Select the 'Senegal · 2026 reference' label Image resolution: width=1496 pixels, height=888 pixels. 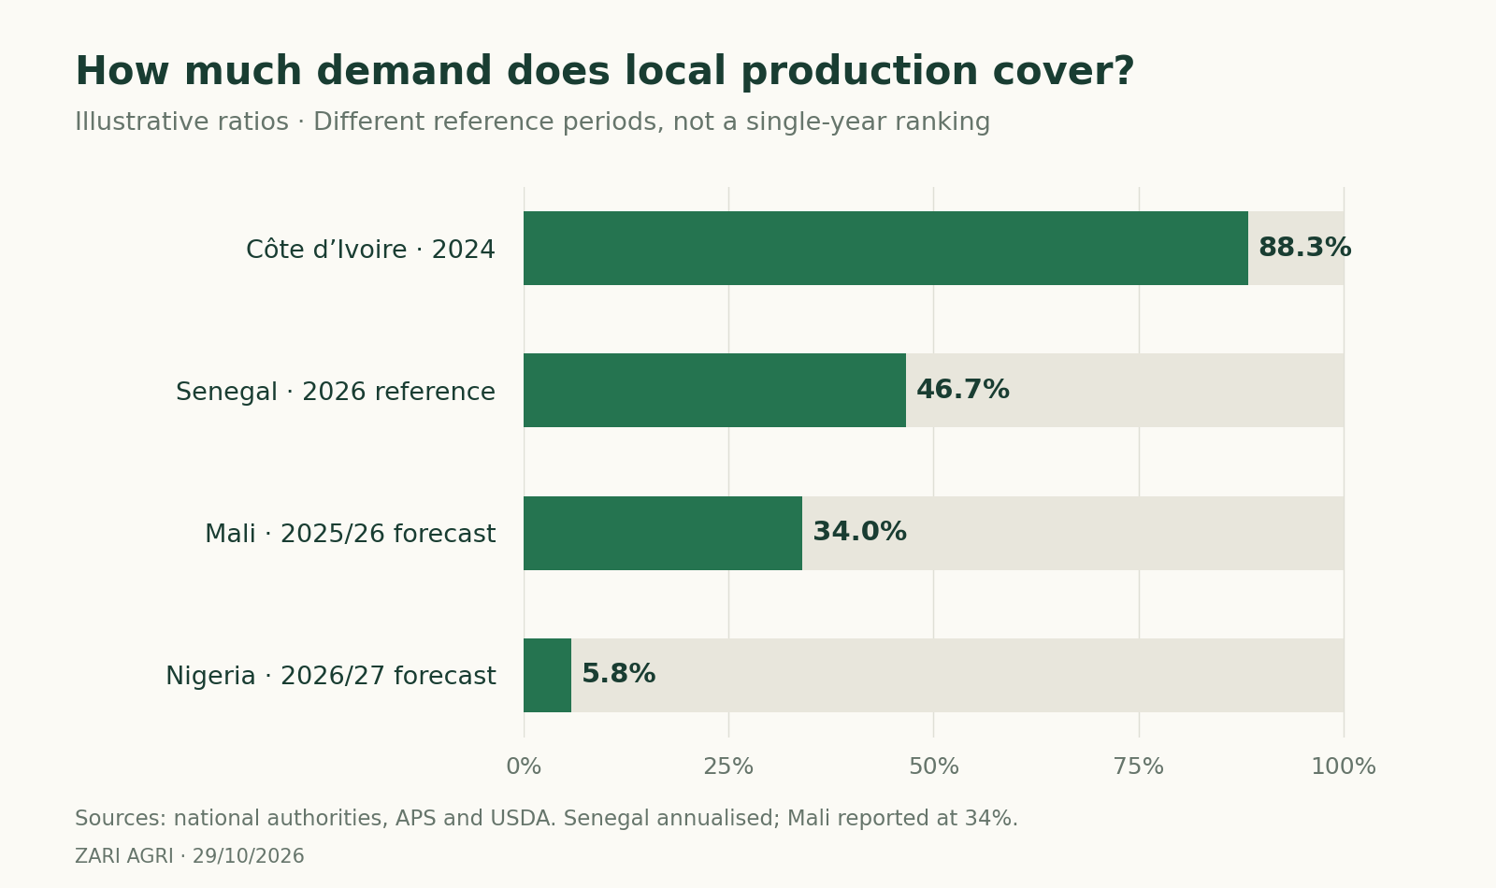(x=336, y=392)
